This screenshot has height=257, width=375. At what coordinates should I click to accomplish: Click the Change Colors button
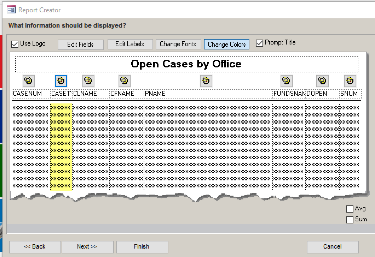point(227,44)
